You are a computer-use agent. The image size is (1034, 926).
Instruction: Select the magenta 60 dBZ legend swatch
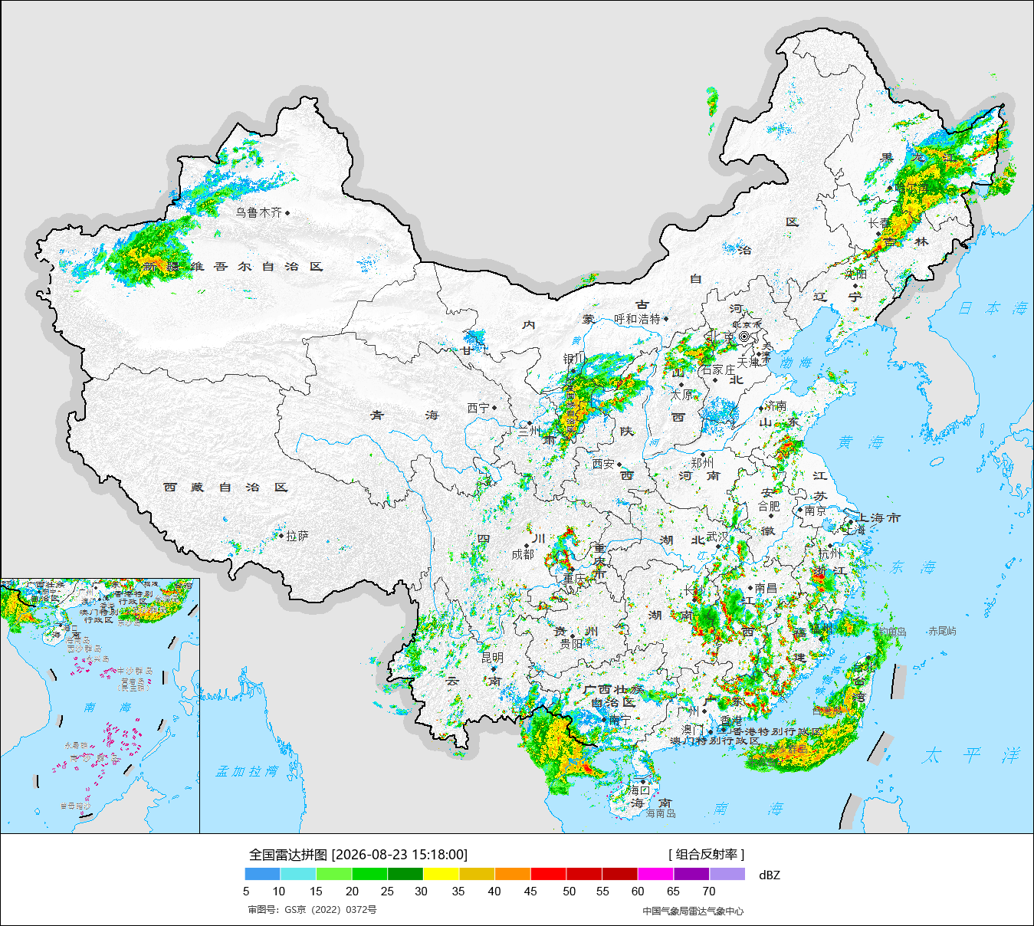pyautogui.click(x=655, y=874)
